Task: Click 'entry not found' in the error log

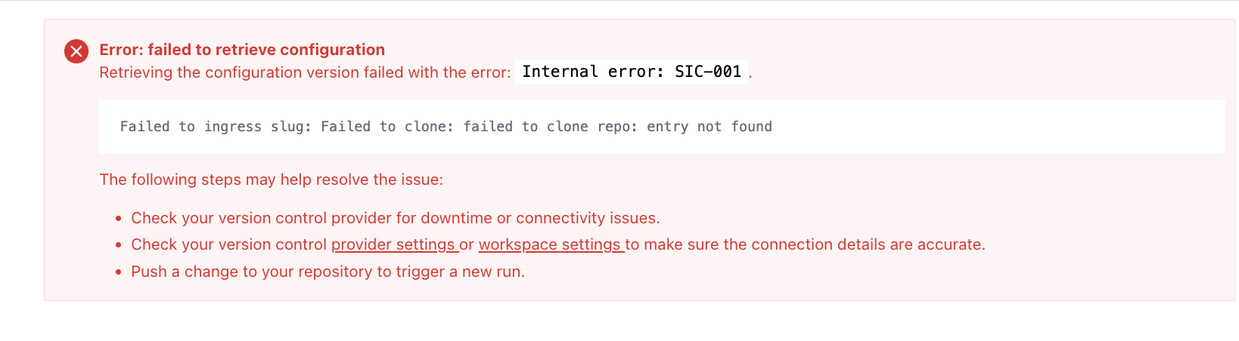Action: 709,127
